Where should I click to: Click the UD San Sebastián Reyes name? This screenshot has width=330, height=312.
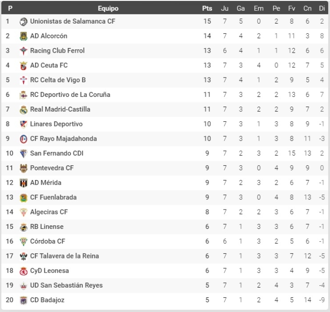66,285
